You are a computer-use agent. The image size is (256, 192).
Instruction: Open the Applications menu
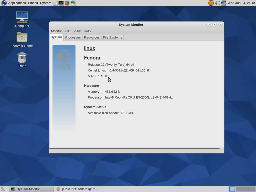tap(17, 3)
